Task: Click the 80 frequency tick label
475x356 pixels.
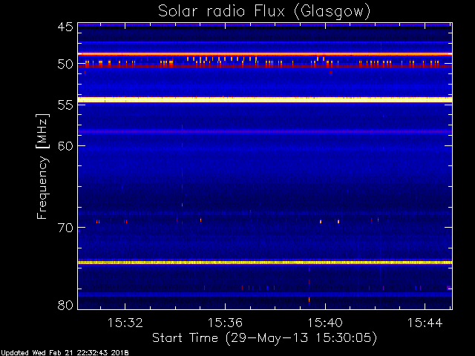Action: (x=65, y=305)
